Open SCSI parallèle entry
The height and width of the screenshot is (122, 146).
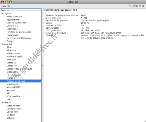coord(13,97)
